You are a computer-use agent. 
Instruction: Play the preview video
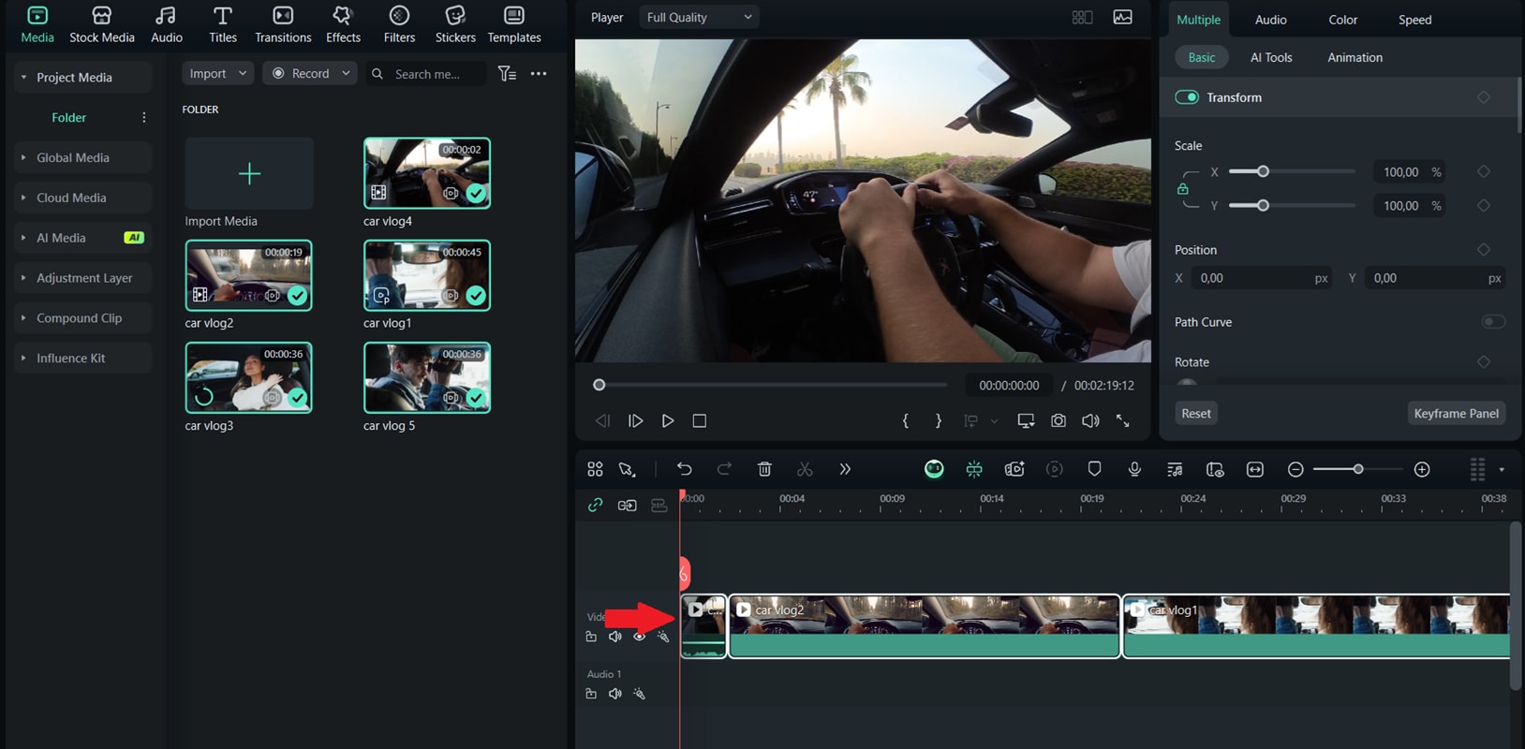tap(668, 421)
